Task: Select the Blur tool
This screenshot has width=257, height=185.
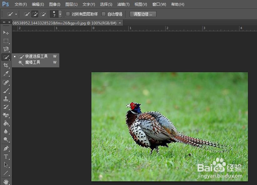Action: click(x=6, y=131)
